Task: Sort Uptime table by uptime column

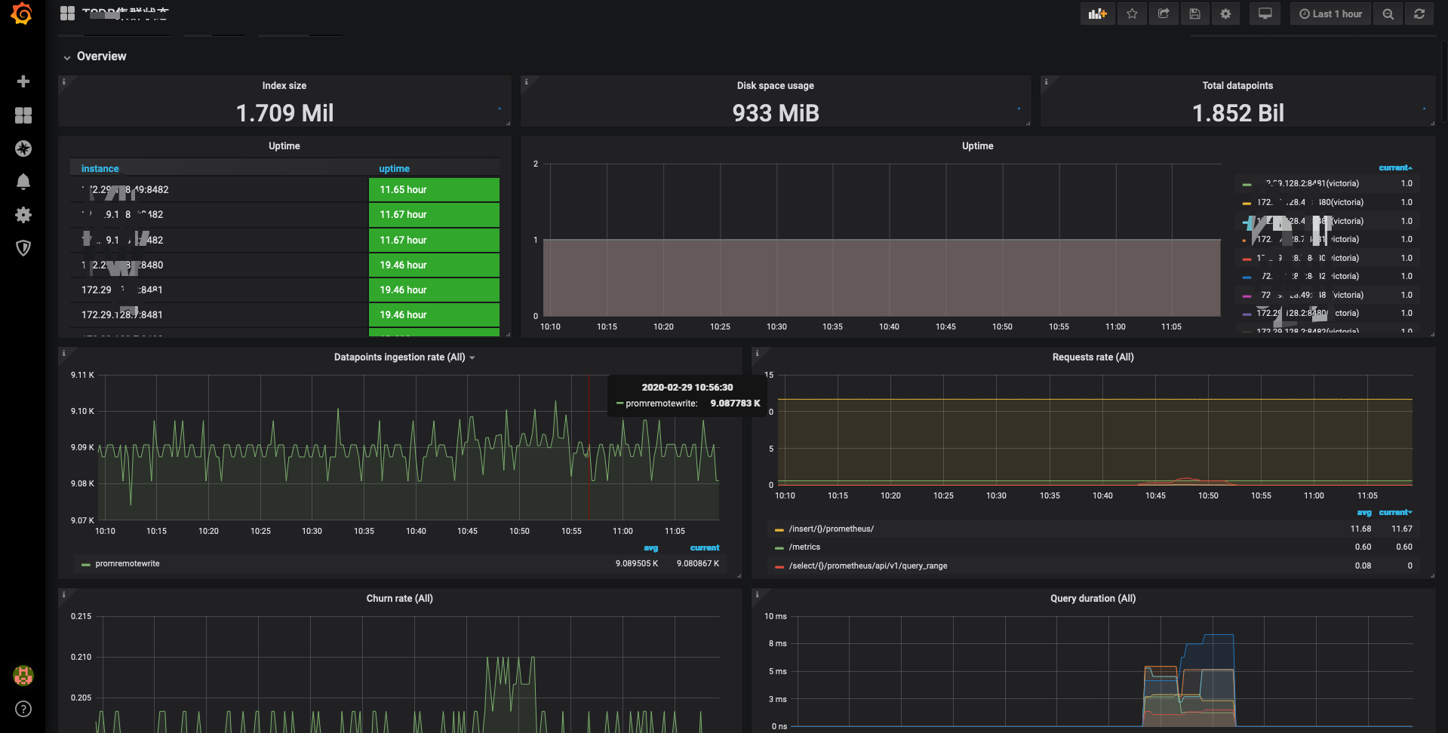Action: pos(394,169)
